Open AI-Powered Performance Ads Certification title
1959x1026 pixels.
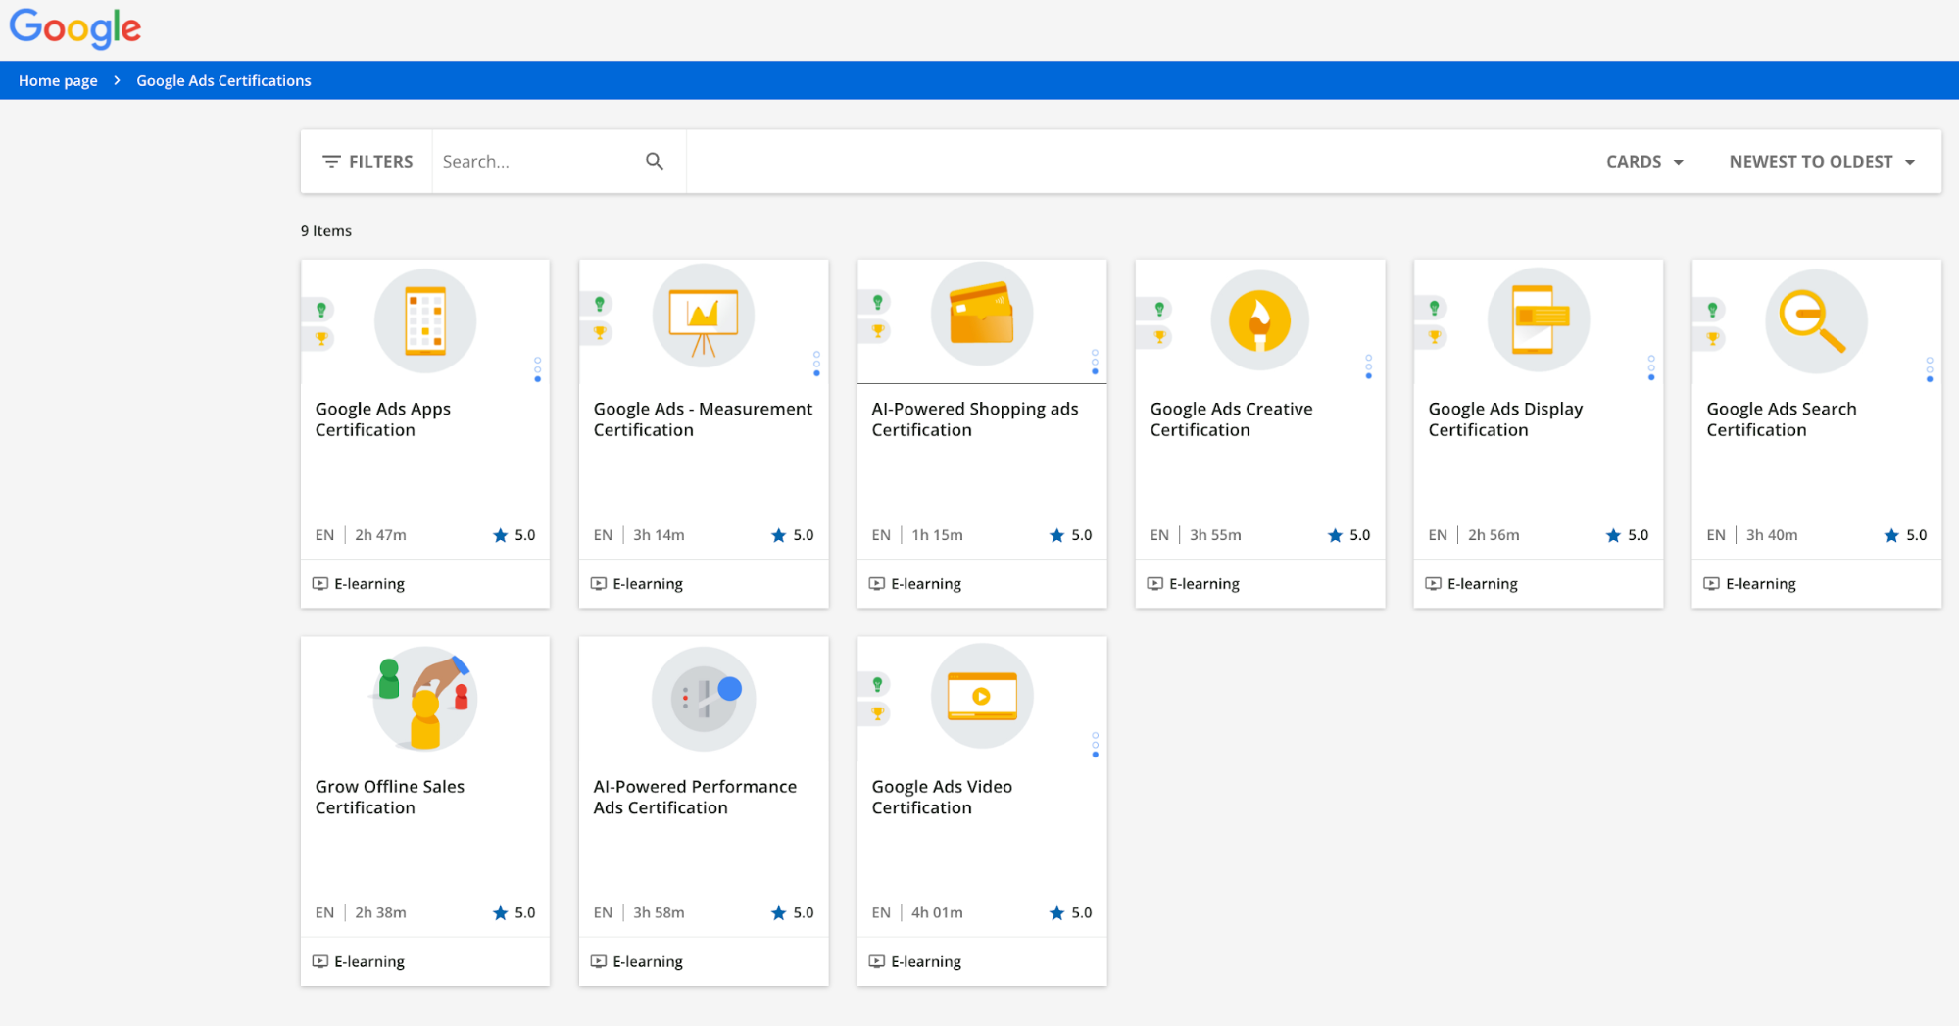[x=695, y=797]
